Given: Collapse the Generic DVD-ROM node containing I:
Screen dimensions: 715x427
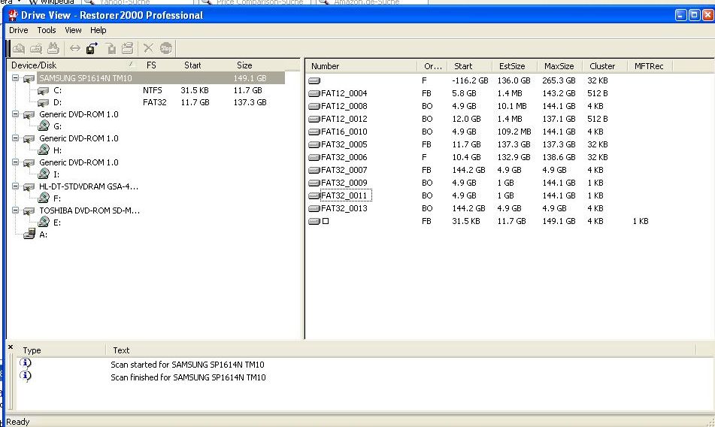Looking at the screenshot, I should pos(16,162).
